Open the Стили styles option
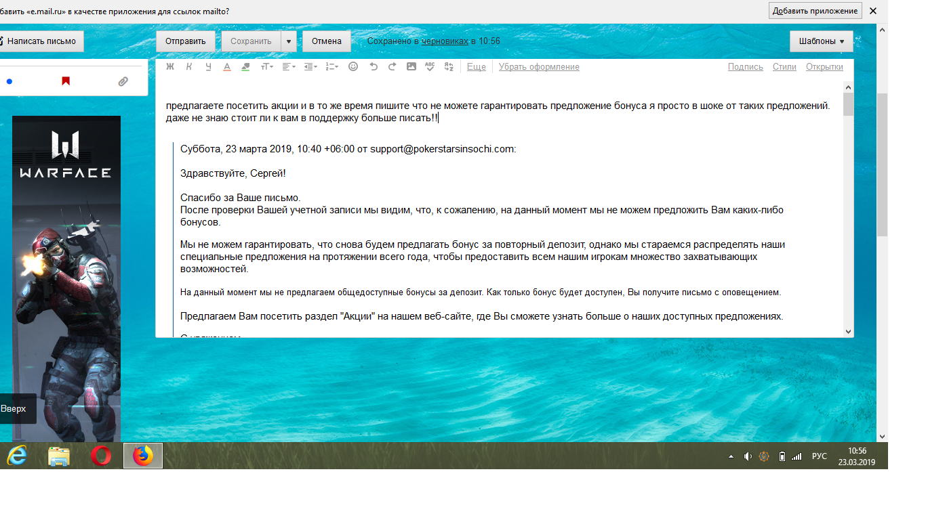 tap(784, 67)
